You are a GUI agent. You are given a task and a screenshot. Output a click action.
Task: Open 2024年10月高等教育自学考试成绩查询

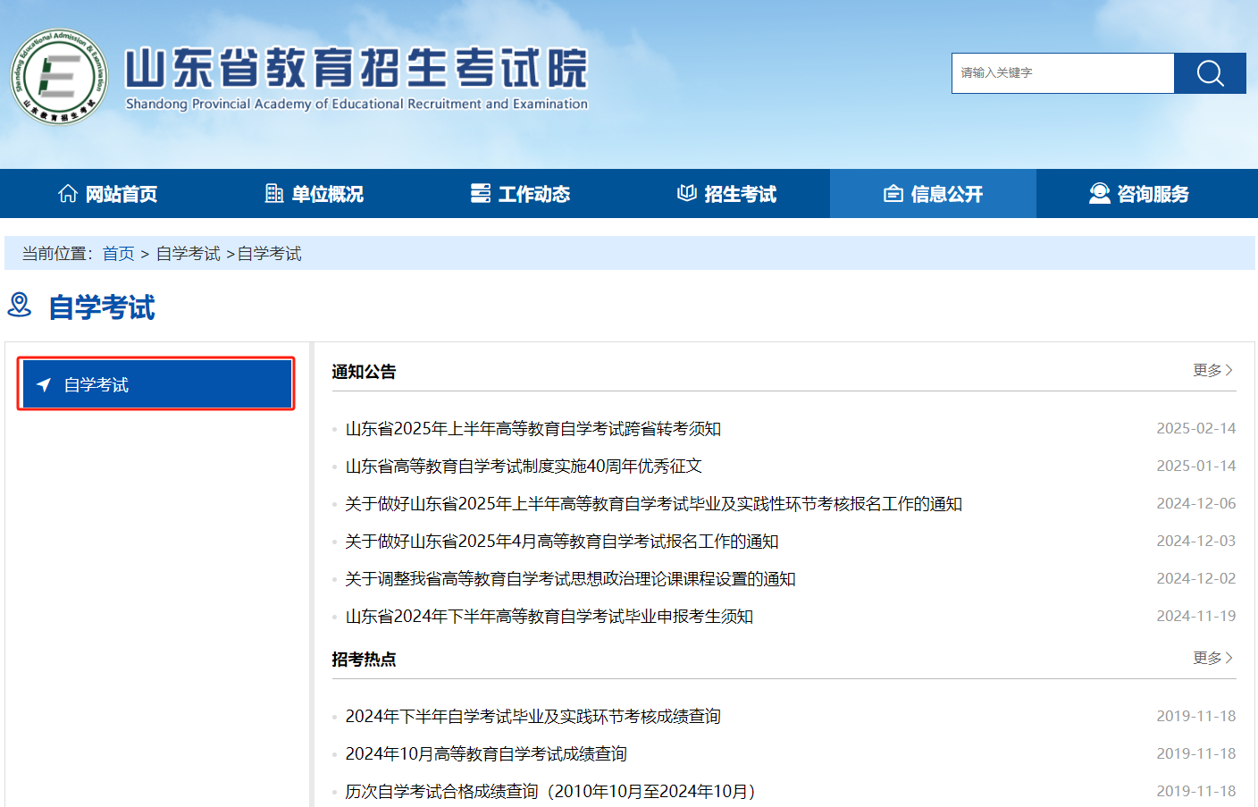(x=486, y=753)
